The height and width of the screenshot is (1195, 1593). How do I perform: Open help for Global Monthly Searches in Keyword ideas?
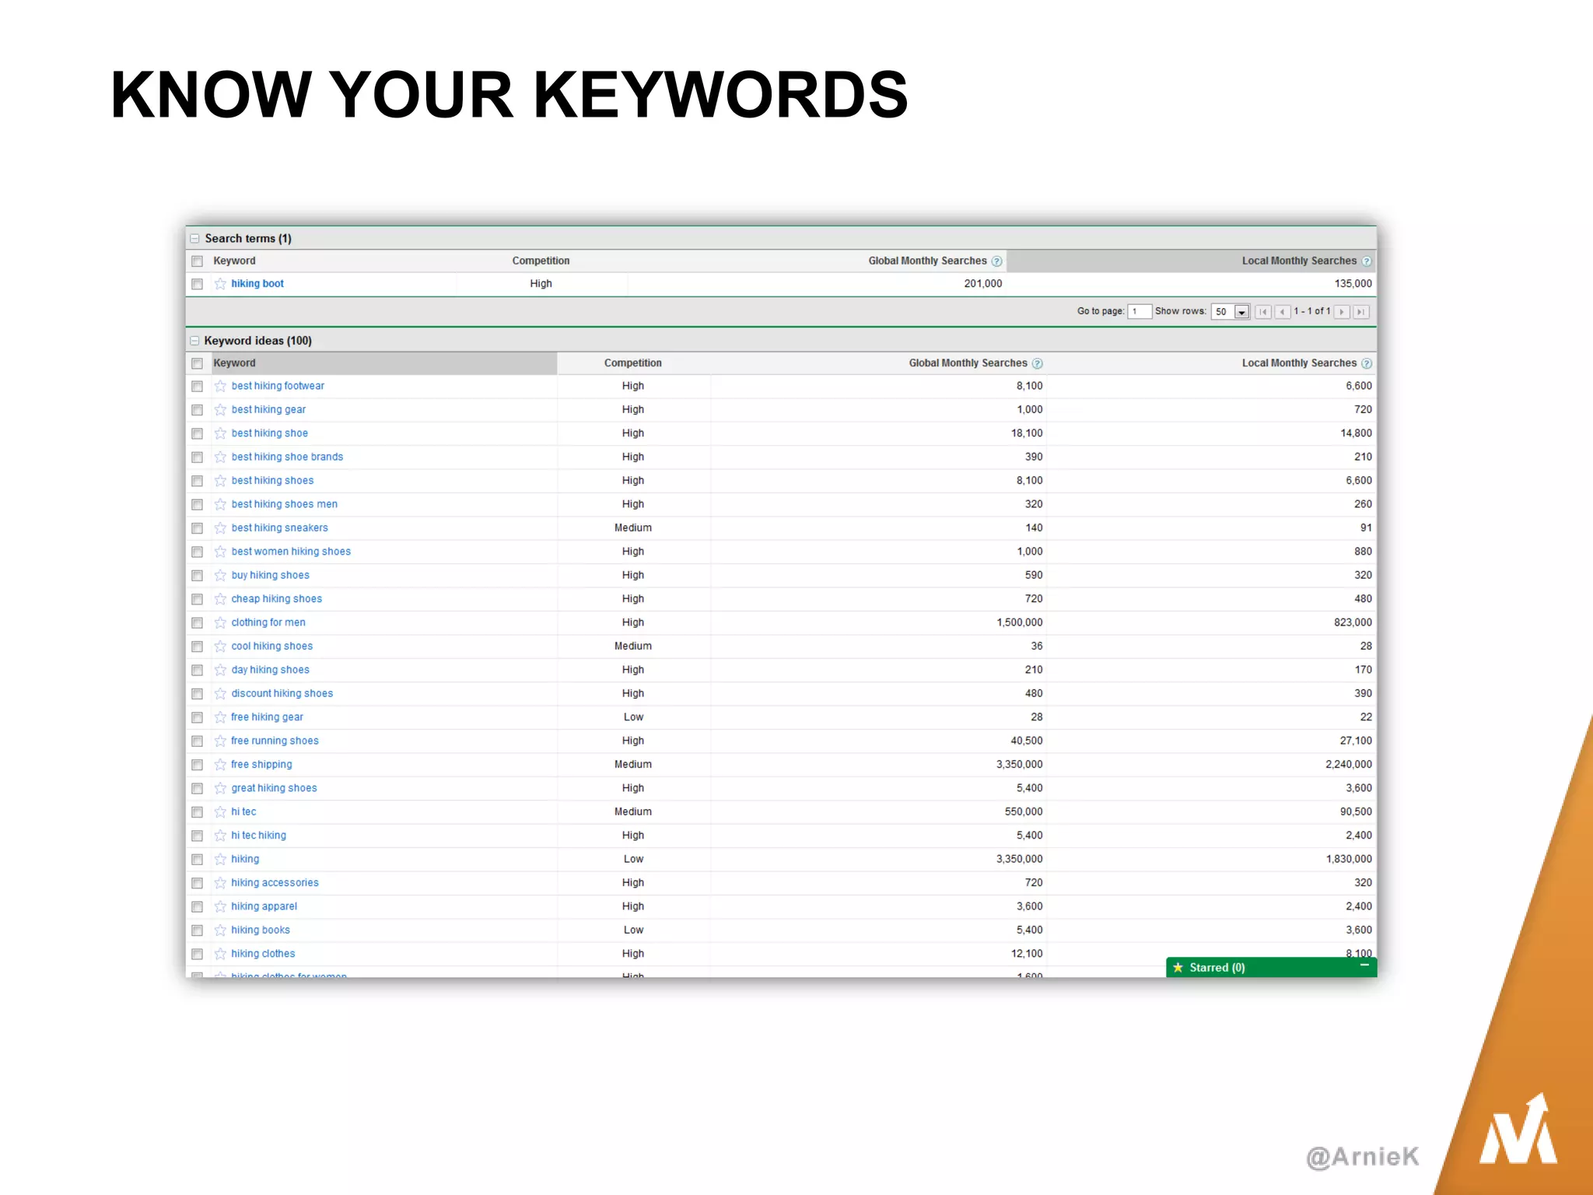1037,363
